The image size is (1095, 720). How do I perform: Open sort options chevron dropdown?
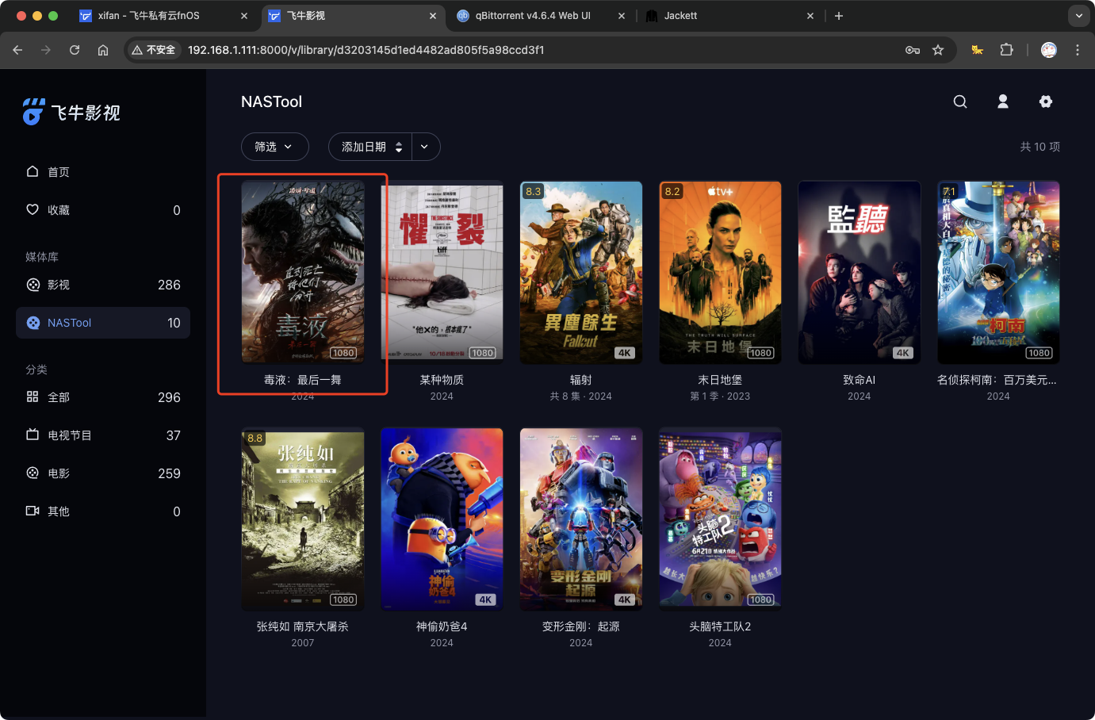coord(426,147)
